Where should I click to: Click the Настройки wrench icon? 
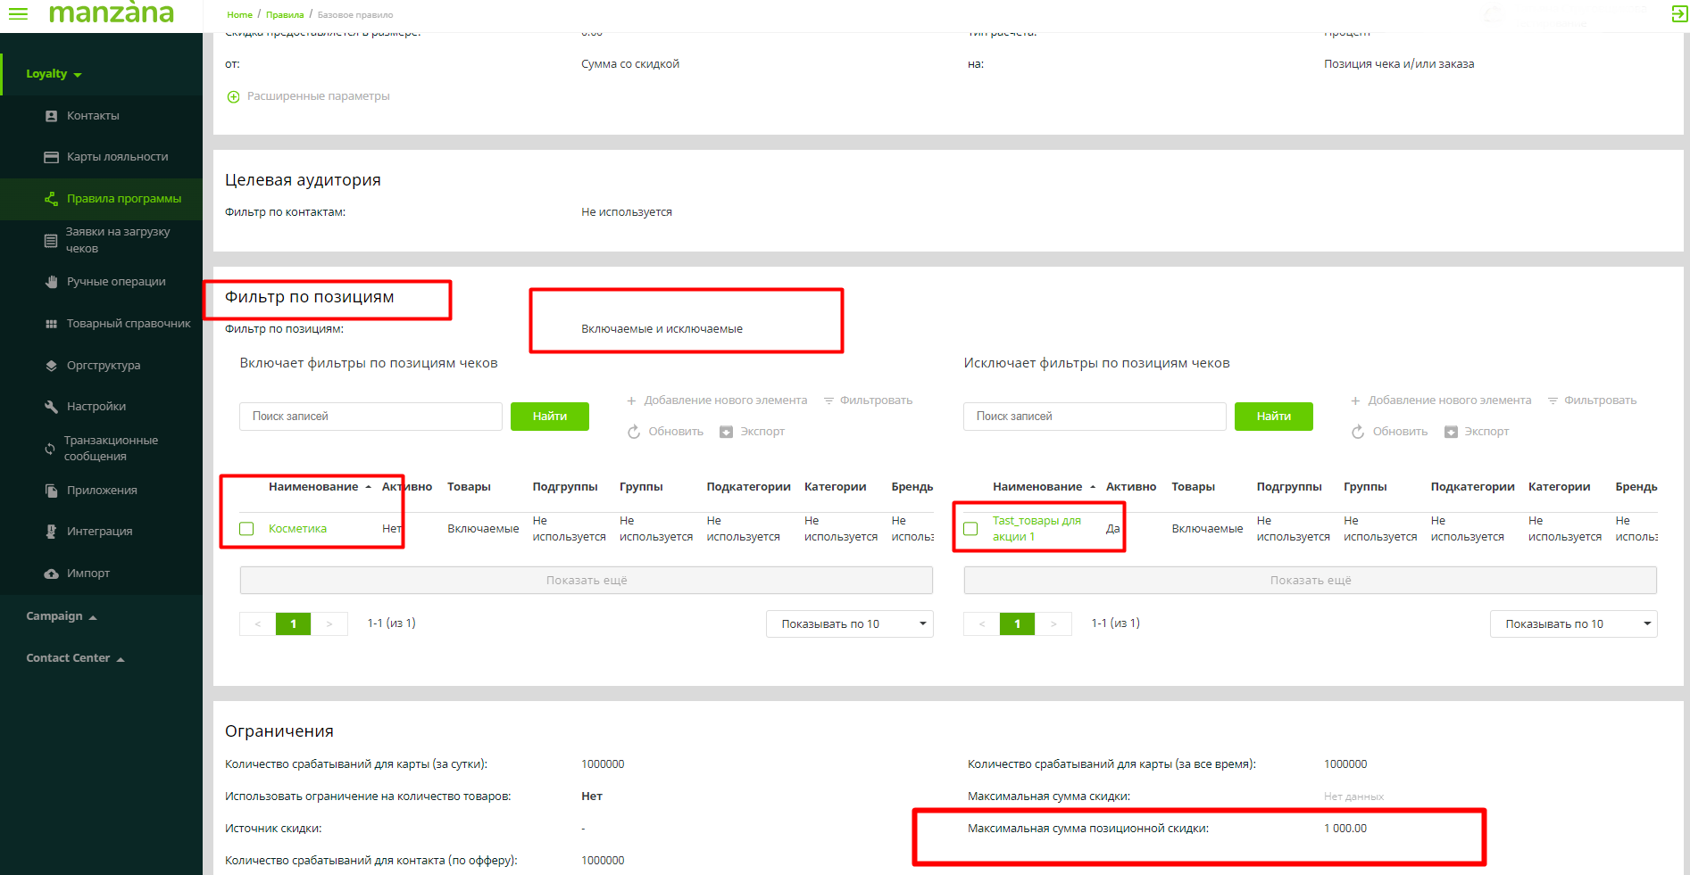(x=51, y=407)
